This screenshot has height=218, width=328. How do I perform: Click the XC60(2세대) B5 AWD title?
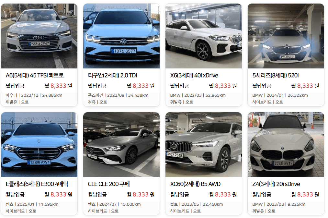(x=195, y=184)
